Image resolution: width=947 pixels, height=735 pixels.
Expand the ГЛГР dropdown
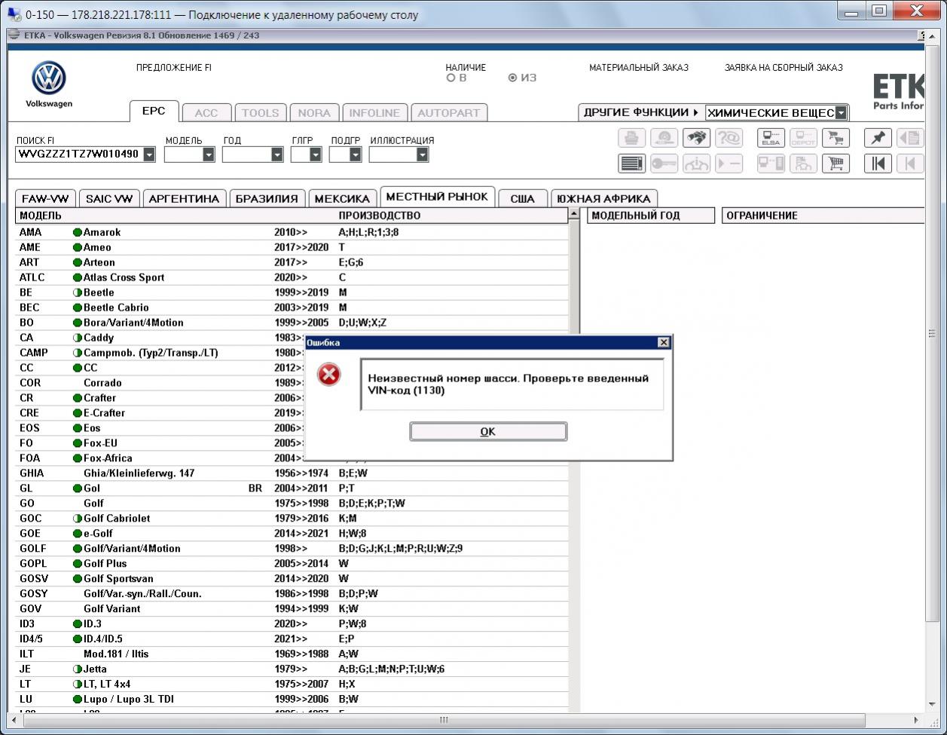pyautogui.click(x=316, y=155)
